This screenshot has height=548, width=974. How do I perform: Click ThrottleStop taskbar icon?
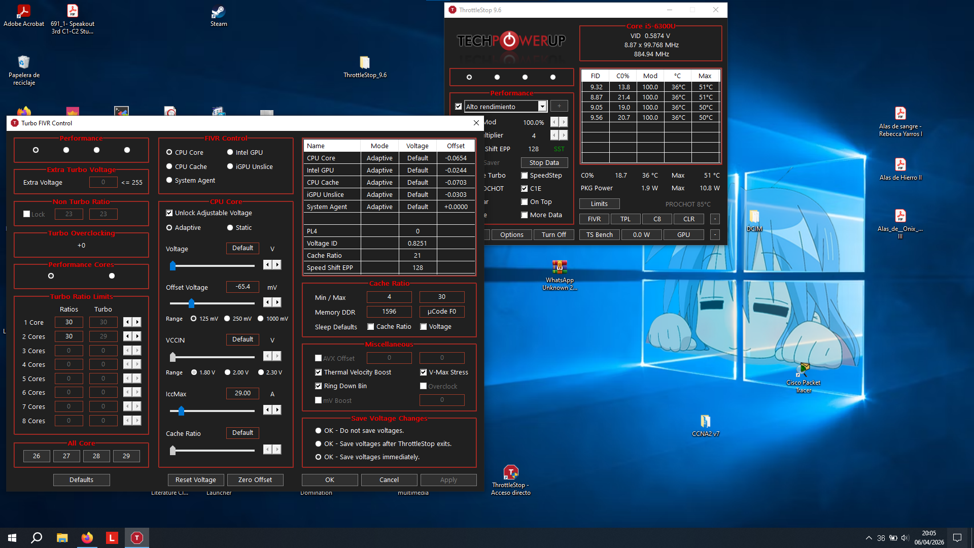[137, 538]
